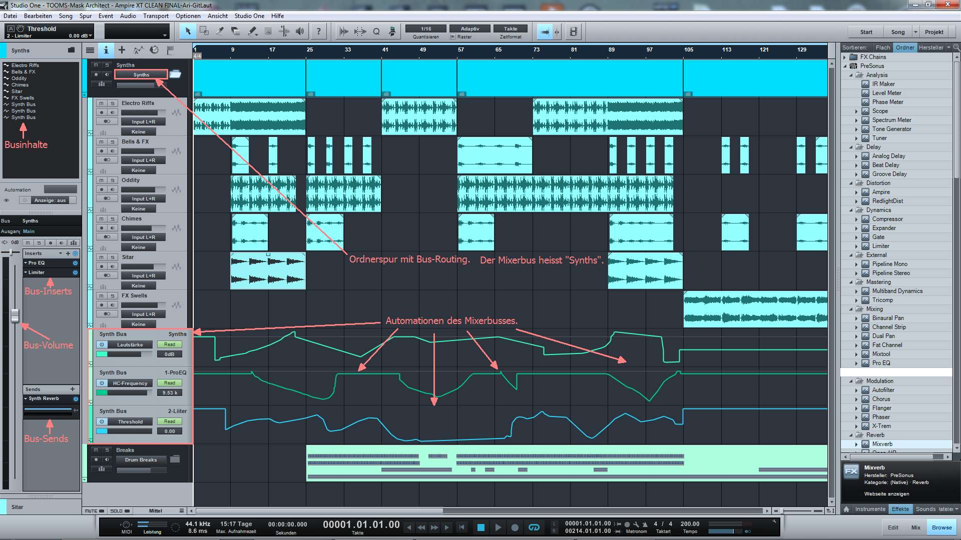This screenshot has width=961, height=540.
Task: Select the Split (razor) tool
Action: (x=220, y=31)
